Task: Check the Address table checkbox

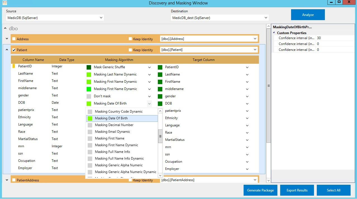Action: click(x=14, y=39)
